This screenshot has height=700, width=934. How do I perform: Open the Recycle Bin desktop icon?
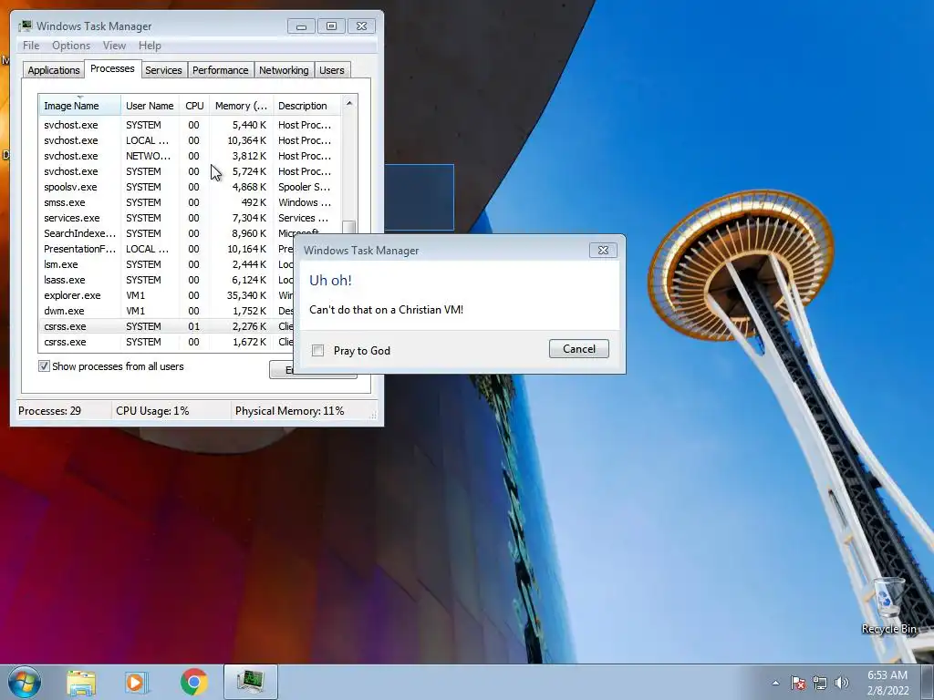tap(888, 606)
